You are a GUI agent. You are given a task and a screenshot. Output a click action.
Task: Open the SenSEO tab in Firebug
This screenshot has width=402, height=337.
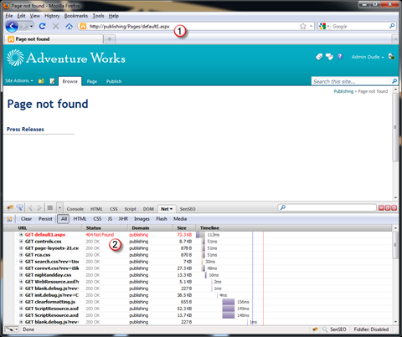pos(188,209)
